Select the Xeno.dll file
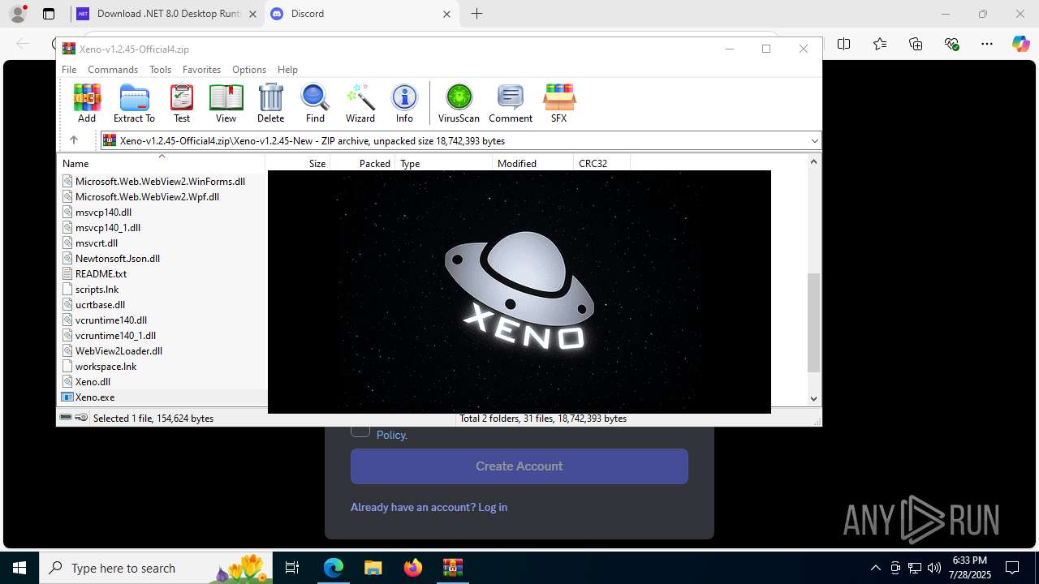Screen dimensions: 1039x584 [93, 382]
